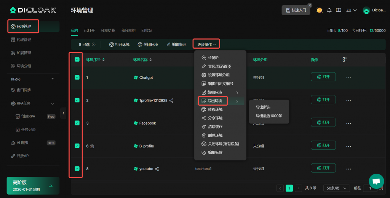
Task: Click the column settings icon in table header
Action: [345, 60]
